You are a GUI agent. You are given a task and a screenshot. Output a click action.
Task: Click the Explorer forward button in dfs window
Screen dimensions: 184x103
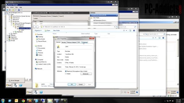(x=37, y=27)
